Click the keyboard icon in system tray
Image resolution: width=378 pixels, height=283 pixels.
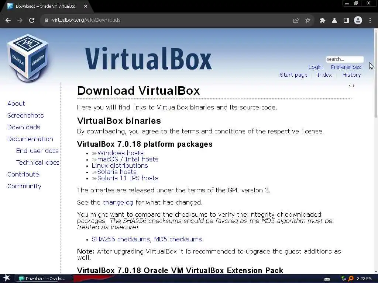coord(327,279)
